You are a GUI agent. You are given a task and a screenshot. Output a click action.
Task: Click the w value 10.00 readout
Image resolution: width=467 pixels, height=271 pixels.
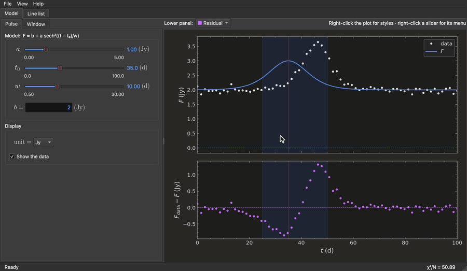[133, 86]
